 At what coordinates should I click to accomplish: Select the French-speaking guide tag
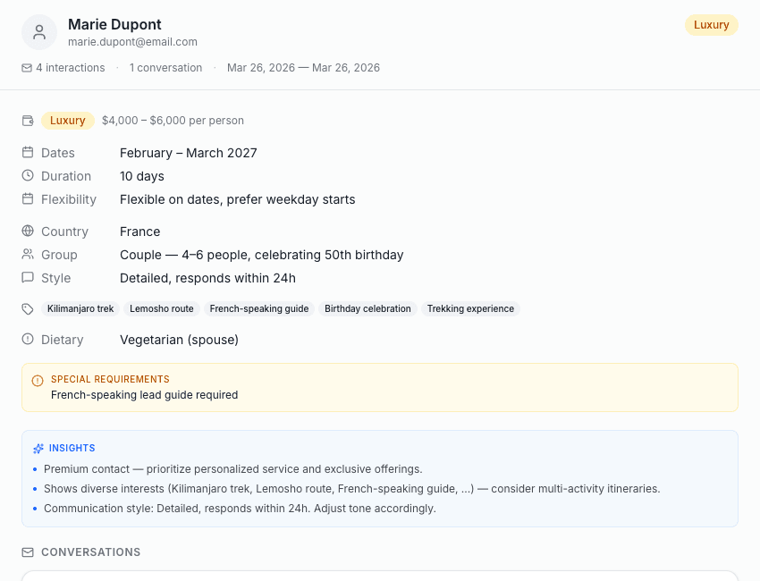258,308
